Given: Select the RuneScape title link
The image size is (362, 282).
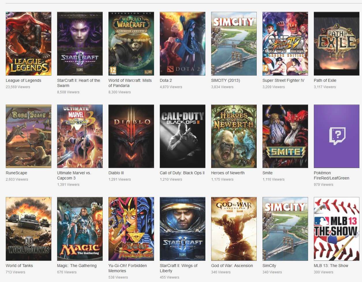Looking at the screenshot, I should tap(16, 173).
